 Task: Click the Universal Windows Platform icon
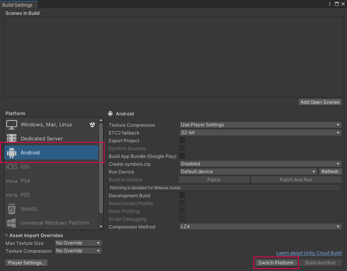(x=12, y=223)
